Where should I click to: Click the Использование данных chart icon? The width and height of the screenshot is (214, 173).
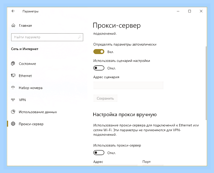click(x=13, y=112)
